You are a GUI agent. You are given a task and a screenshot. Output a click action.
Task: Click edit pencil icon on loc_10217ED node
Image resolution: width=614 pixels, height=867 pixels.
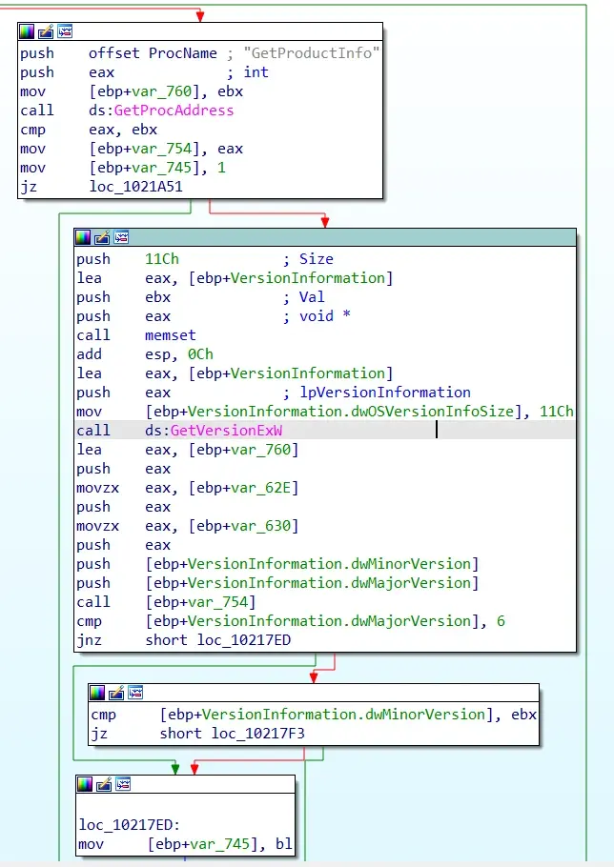pos(104,783)
